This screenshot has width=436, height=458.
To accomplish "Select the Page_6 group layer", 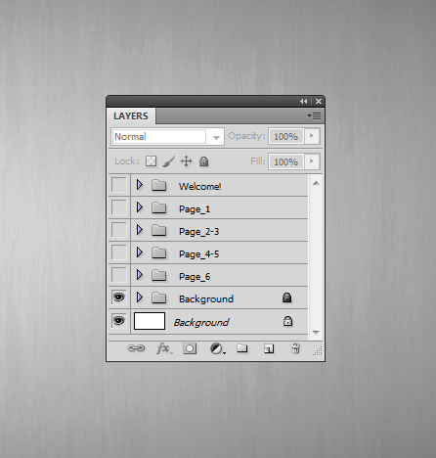I will 219,276.
